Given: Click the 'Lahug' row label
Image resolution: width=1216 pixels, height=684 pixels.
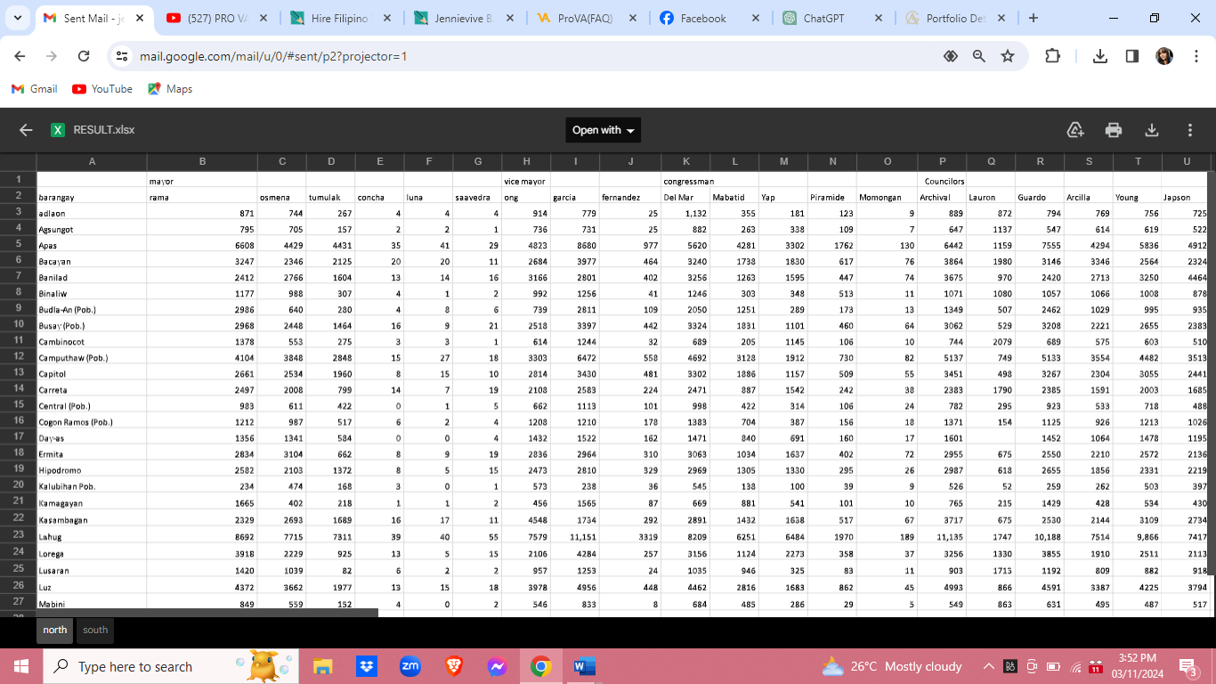Looking at the screenshot, I should (x=92, y=537).
